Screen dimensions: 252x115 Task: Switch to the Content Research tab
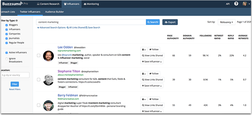coord(48,4)
